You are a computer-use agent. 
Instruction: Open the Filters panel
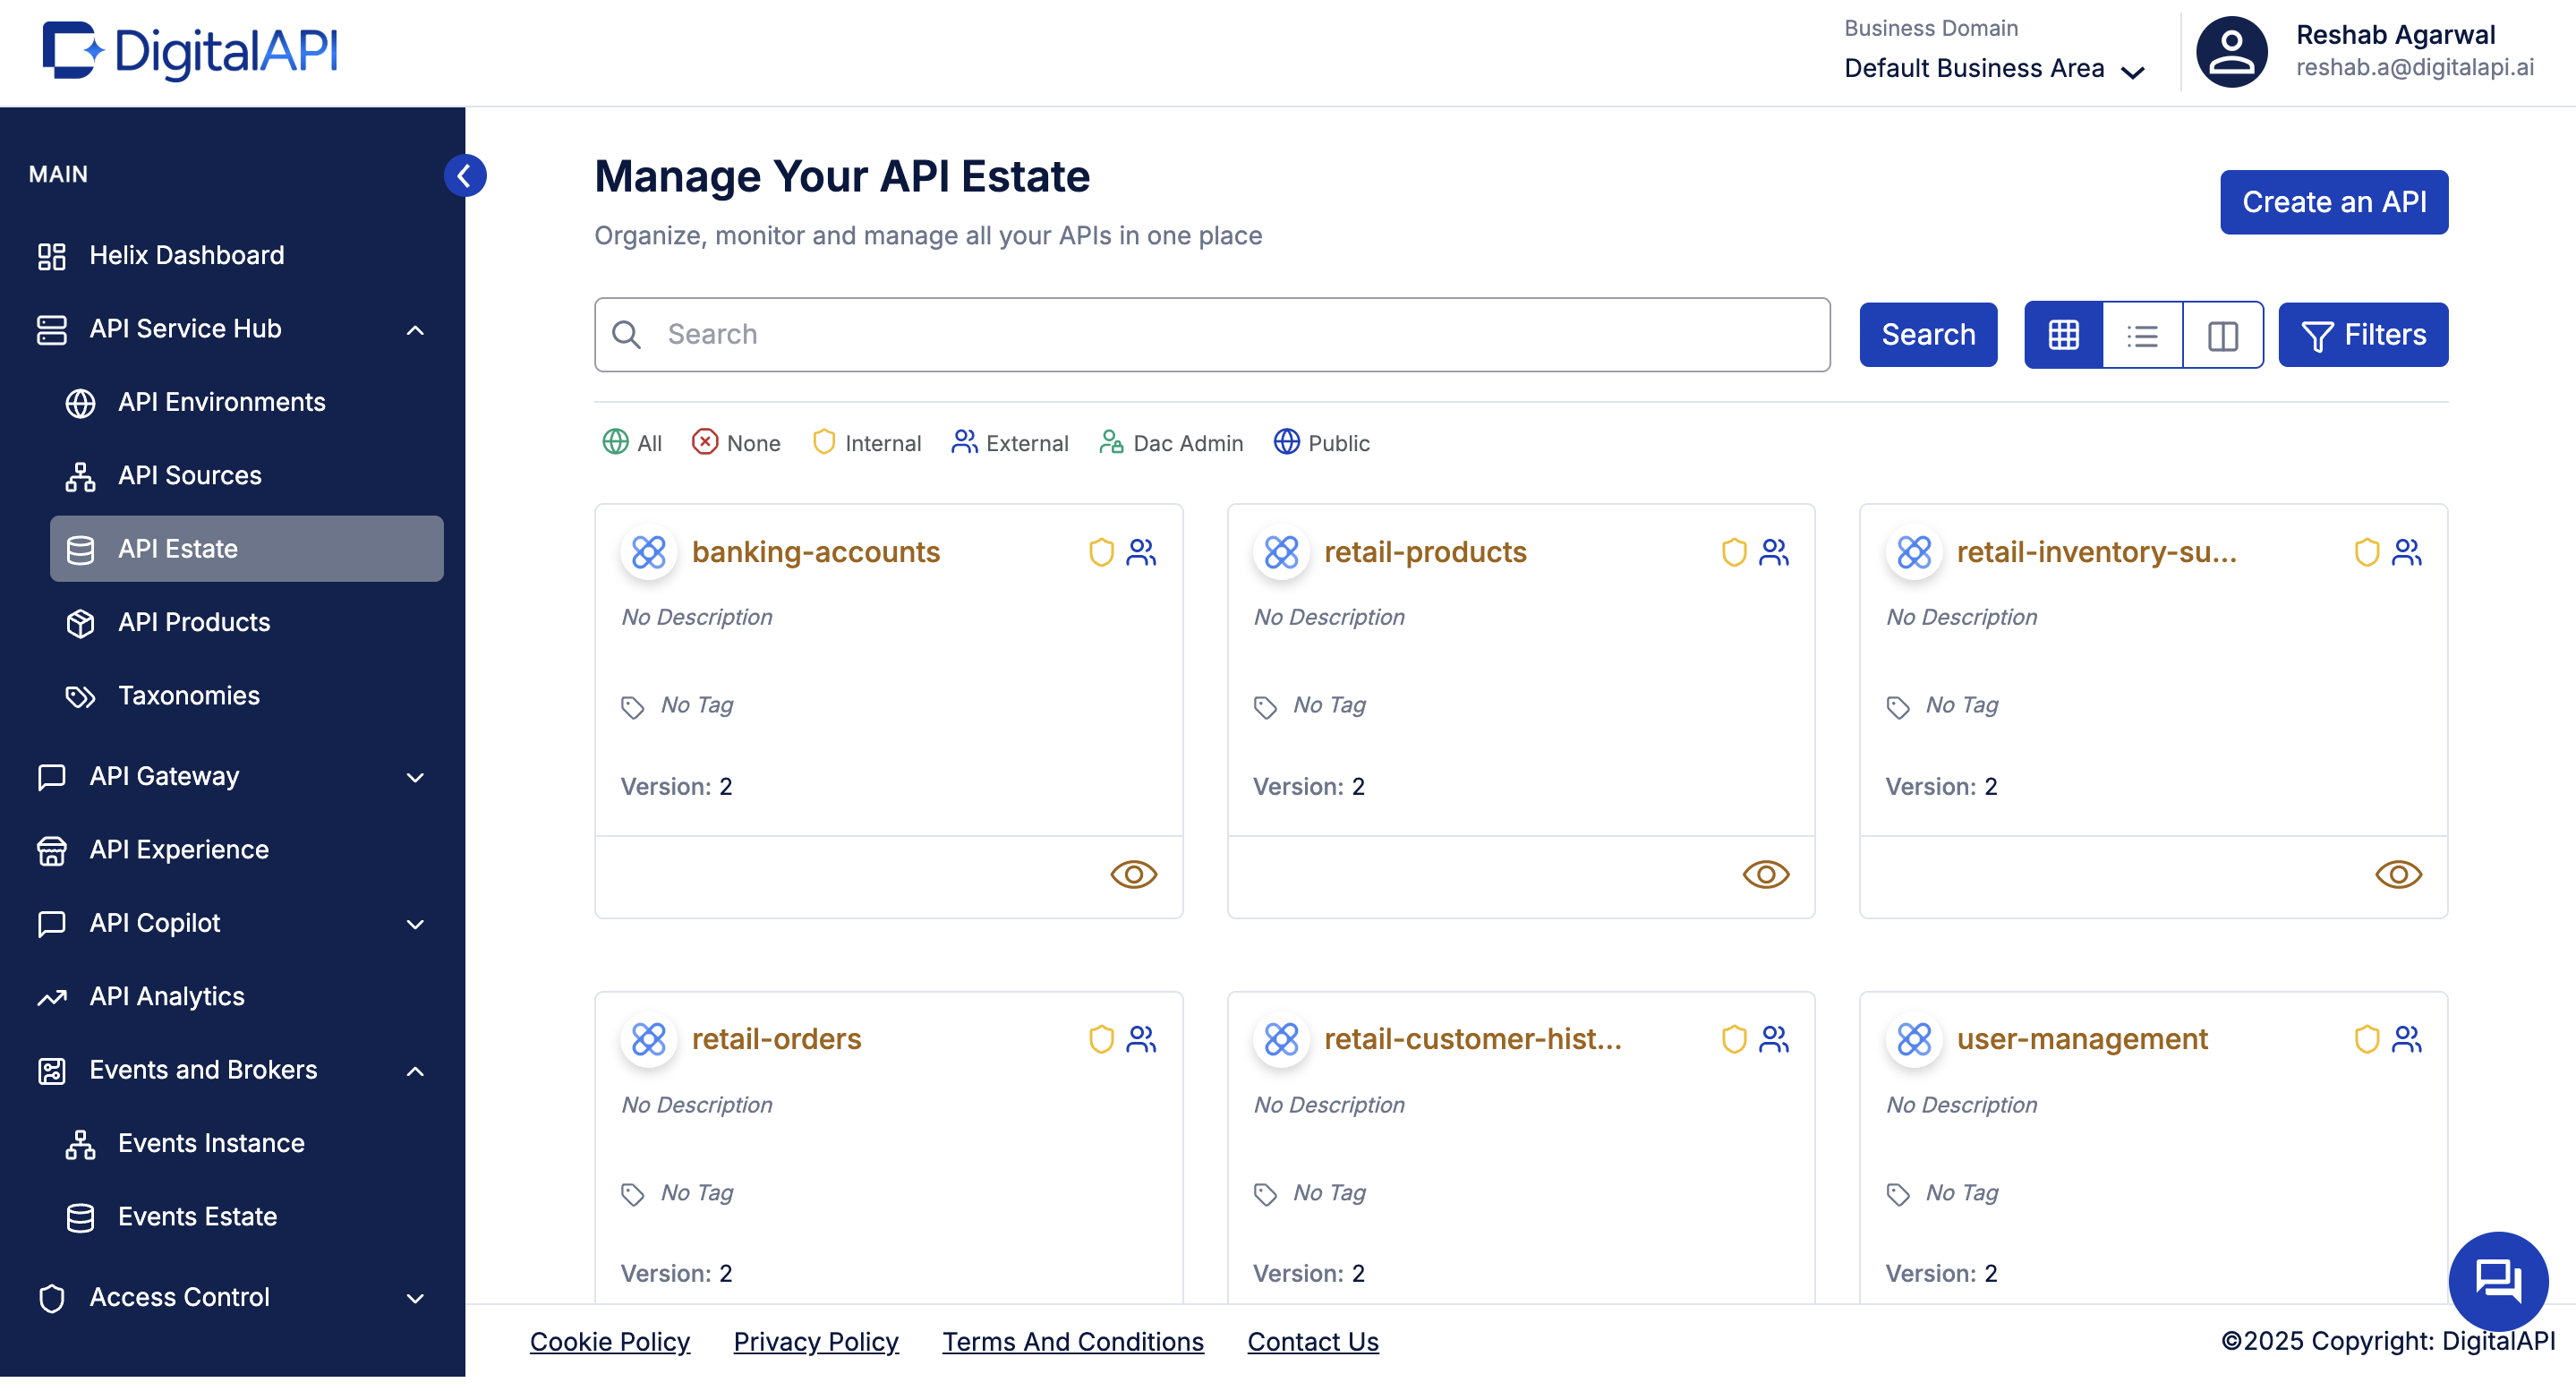(2362, 335)
